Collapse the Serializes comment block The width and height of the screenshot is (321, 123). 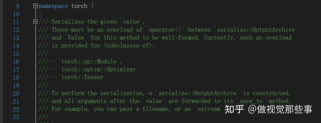[x=35, y=22]
